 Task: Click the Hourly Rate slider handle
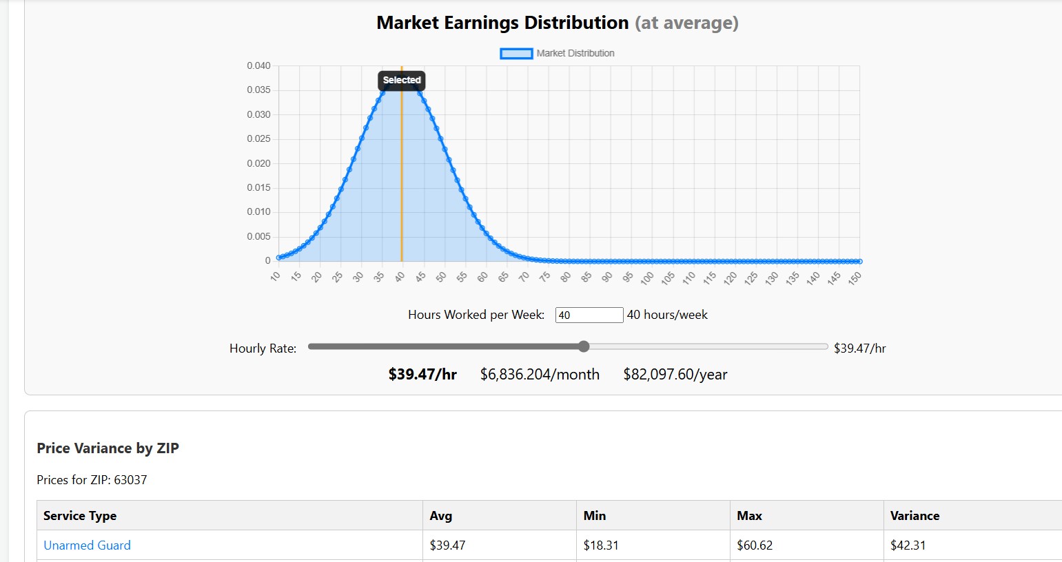coord(584,346)
